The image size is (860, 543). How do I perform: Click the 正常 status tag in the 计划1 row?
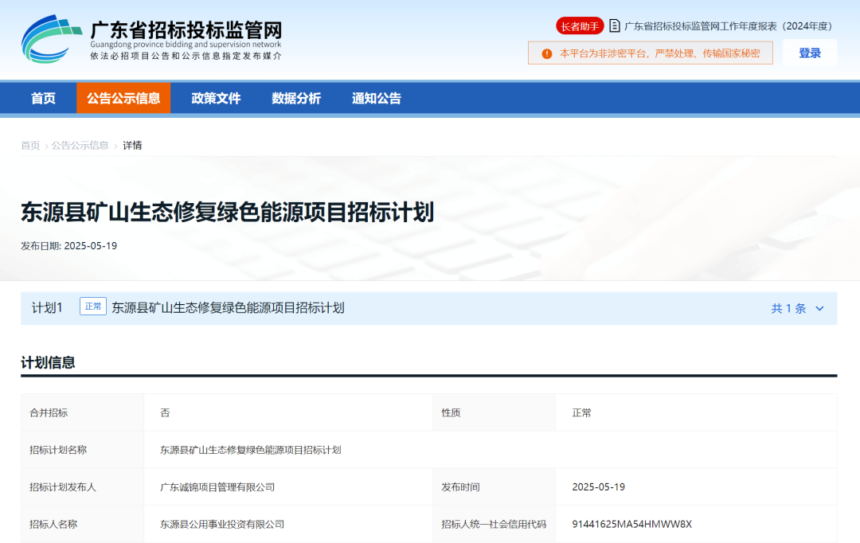pos(93,307)
